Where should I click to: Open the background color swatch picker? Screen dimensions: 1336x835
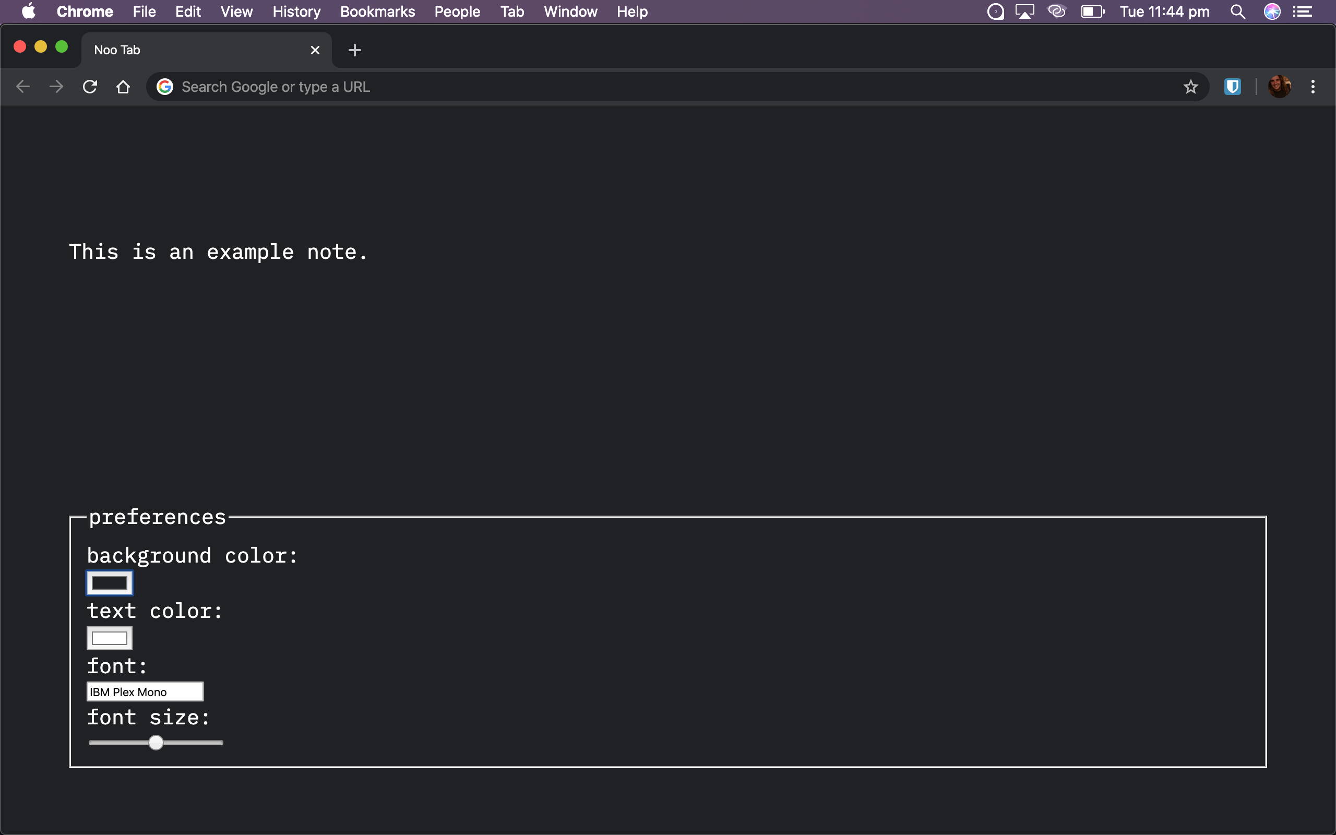tap(109, 583)
